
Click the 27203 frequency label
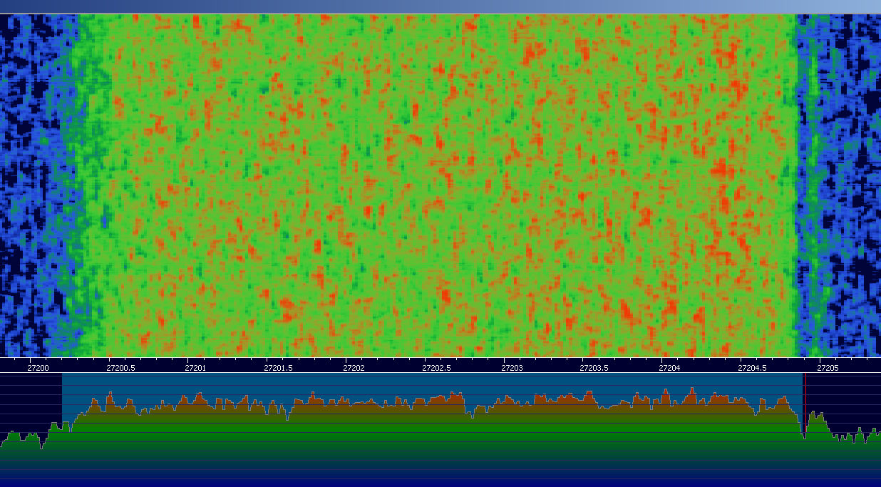tap(512, 368)
